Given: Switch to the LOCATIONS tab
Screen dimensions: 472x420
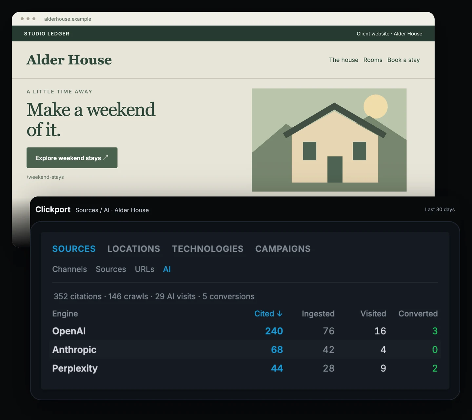Looking at the screenshot, I should point(134,249).
